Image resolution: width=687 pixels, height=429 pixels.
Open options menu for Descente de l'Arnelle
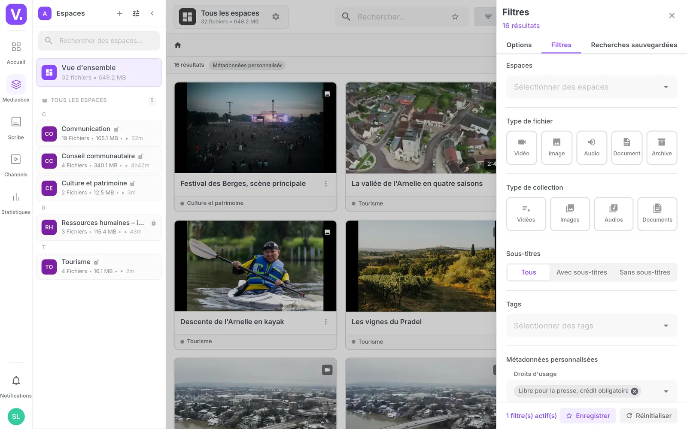pyautogui.click(x=326, y=322)
